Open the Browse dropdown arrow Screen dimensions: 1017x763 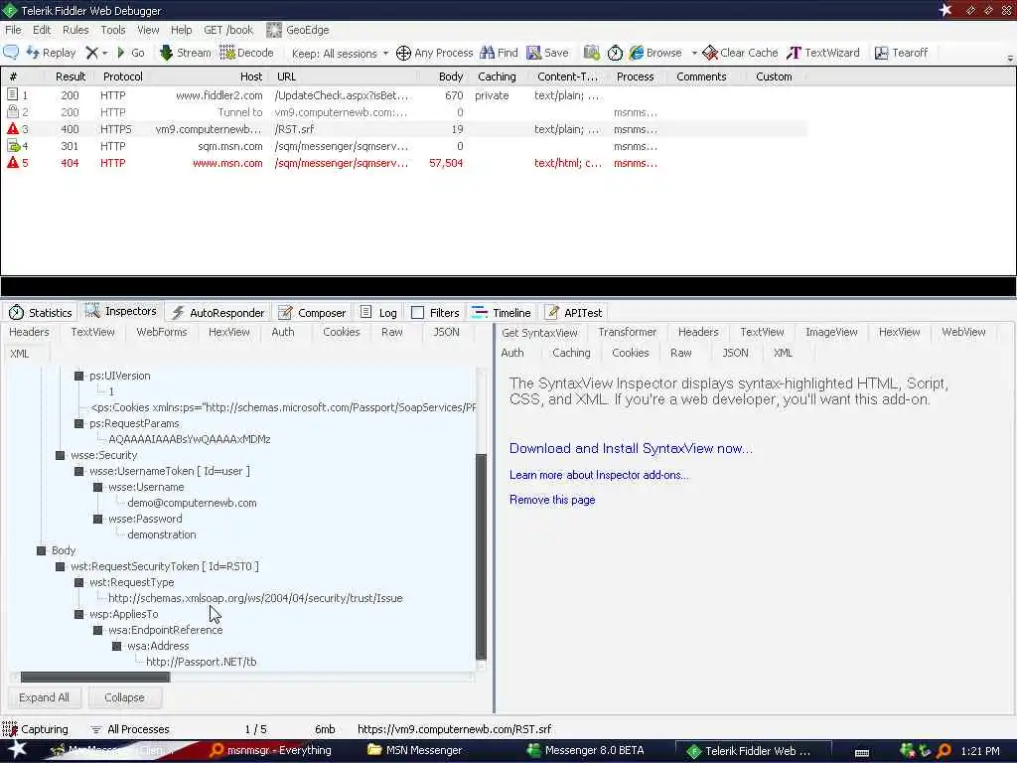coord(694,54)
